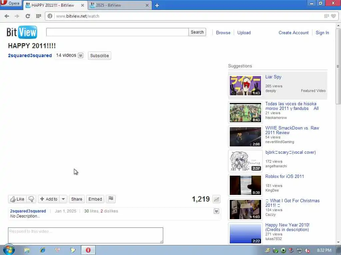Click the Add to button
The width and height of the screenshot is (341, 255).
(49, 199)
